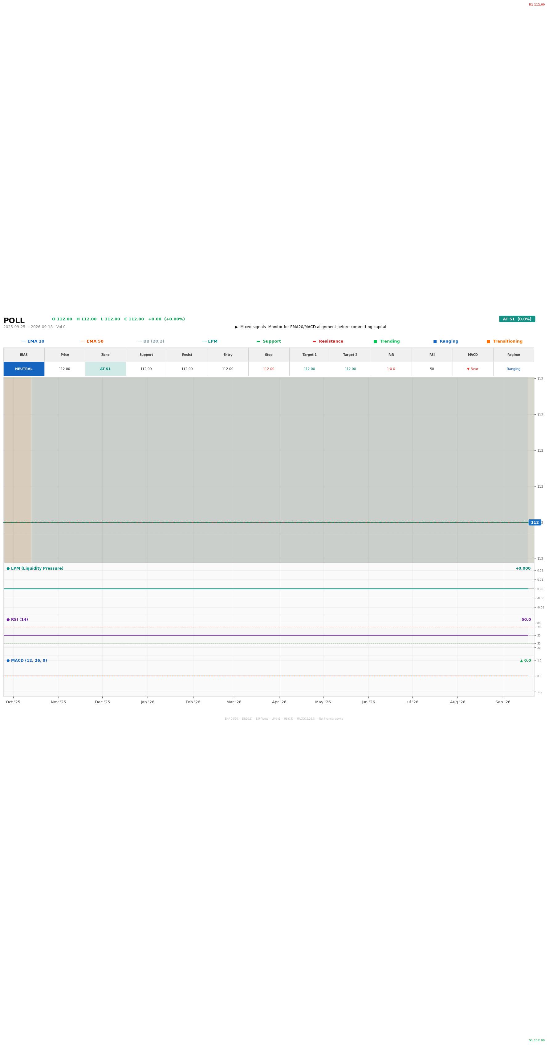This screenshot has height=1045, width=549.
Task: Click the '▼ Bear' MACD cell
Action: click(473, 369)
